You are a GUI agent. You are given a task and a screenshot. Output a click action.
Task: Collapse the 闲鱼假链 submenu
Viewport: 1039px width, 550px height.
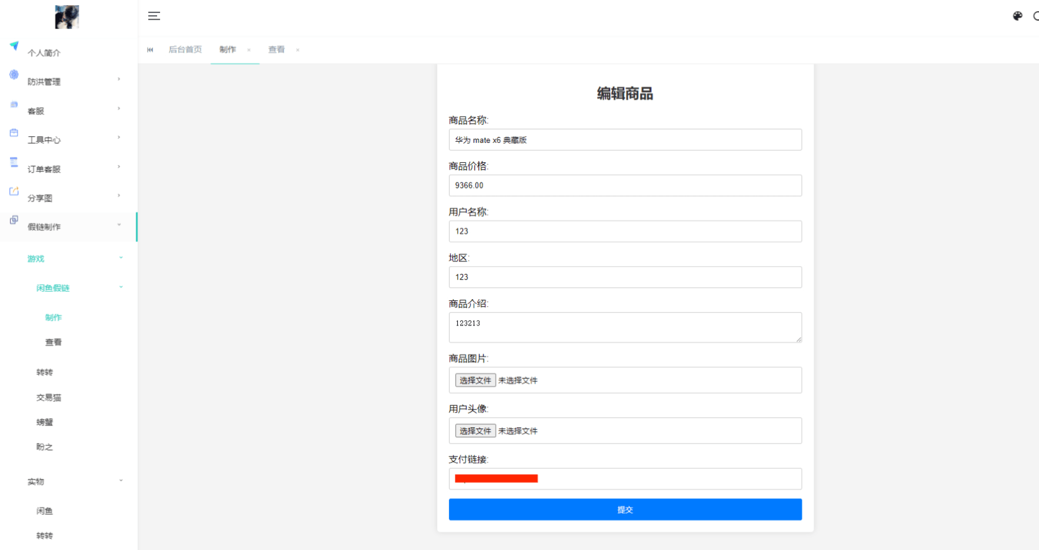[121, 287]
